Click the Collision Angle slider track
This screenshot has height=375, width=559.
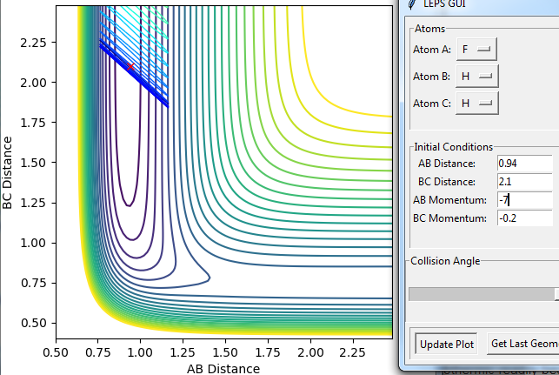483,294
